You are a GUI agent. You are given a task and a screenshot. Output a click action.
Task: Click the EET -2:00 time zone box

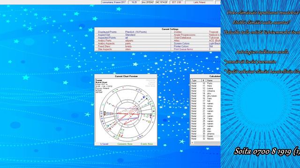[x=176, y=2]
